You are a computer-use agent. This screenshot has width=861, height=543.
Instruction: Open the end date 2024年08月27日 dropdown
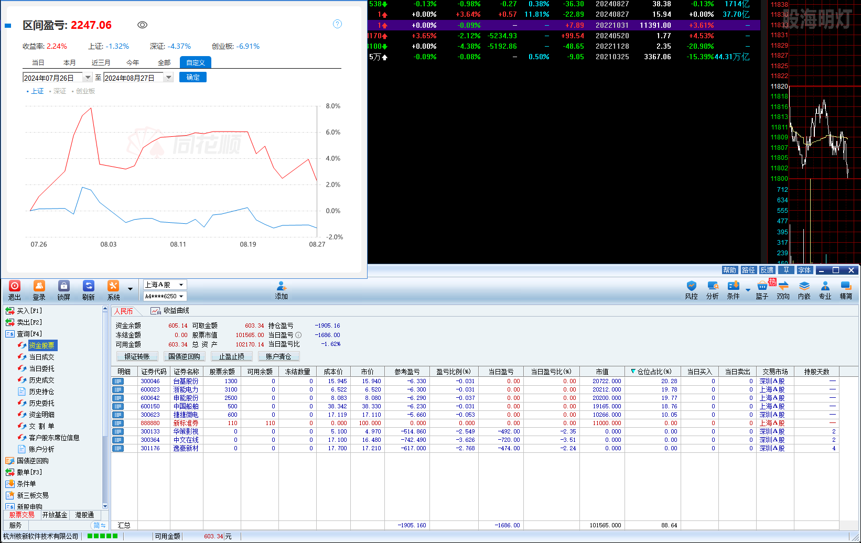click(168, 78)
